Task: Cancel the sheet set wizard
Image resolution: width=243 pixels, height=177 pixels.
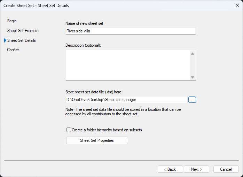Action: tap(226, 169)
